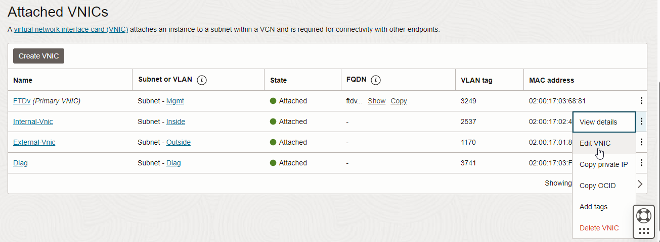
Task: Click the grid dots below help icon
Action: [x=644, y=231]
